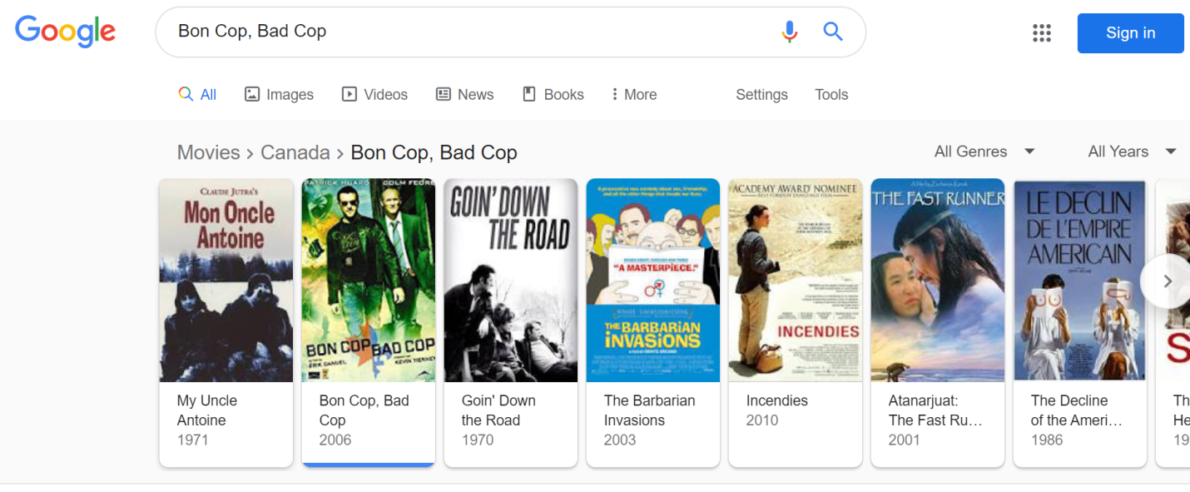Open the More search options menu
This screenshot has height=492, width=1190.
634,95
